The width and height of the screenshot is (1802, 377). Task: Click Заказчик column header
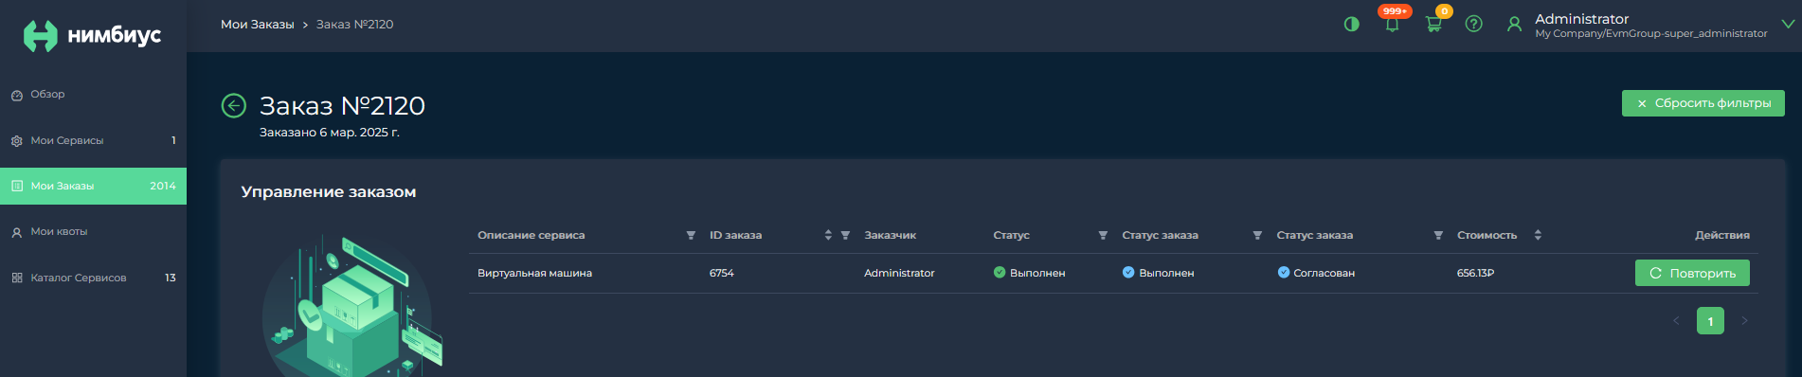click(890, 235)
